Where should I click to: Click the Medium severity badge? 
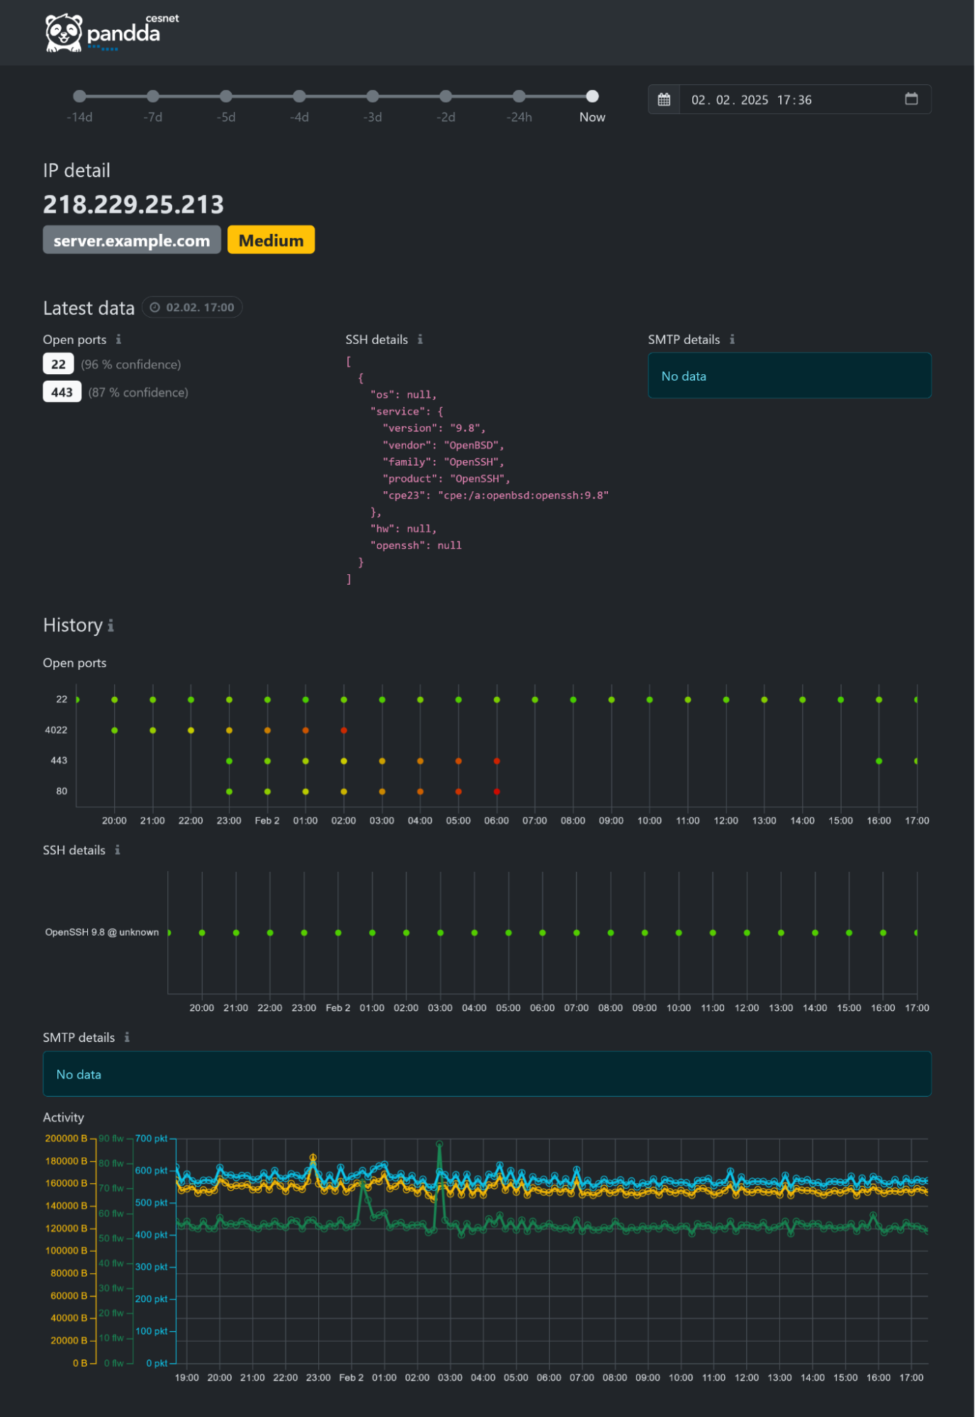point(271,240)
